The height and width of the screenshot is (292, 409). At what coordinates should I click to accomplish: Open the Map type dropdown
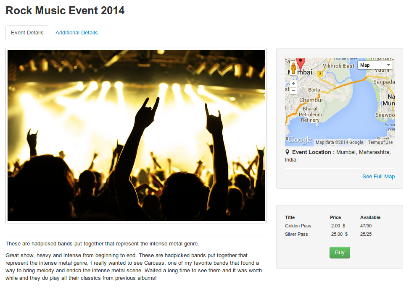tap(375, 65)
